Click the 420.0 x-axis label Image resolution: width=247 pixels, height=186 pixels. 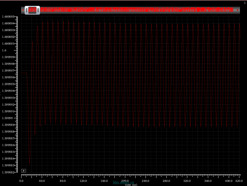pos(239,181)
